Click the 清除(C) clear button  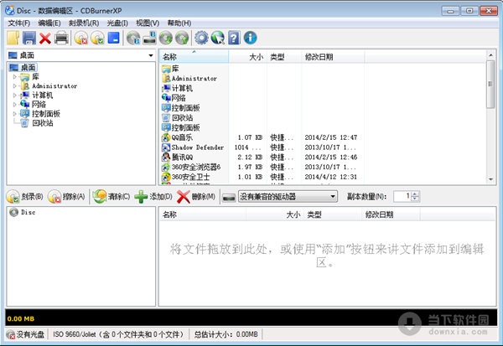(x=111, y=197)
